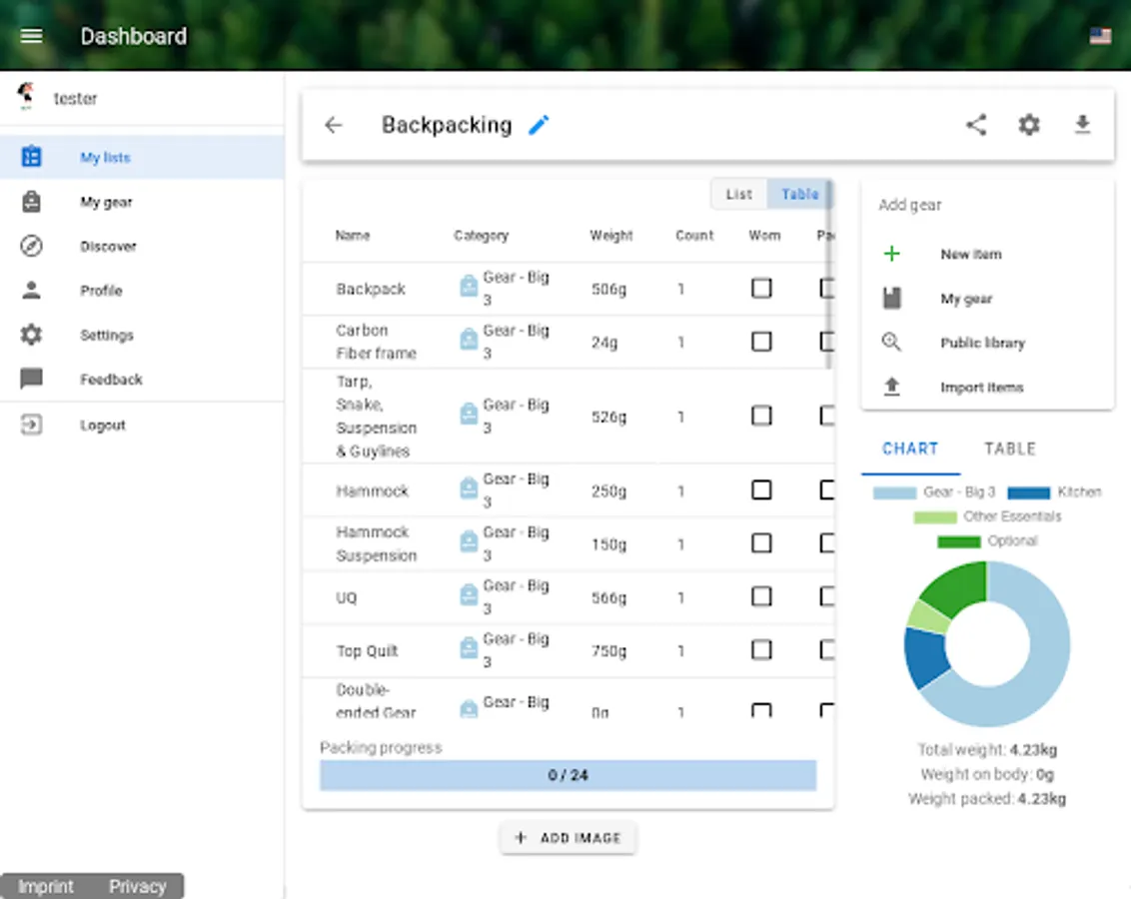Open the Feedback chat icon

pos(30,379)
